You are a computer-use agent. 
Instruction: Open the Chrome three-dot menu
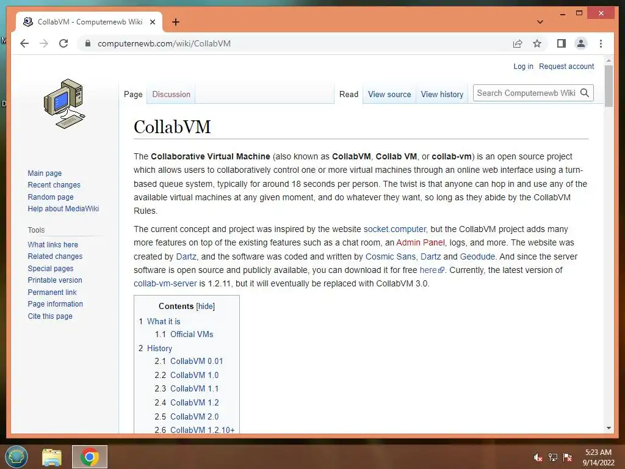pyautogui.click(x=601, y=43)
